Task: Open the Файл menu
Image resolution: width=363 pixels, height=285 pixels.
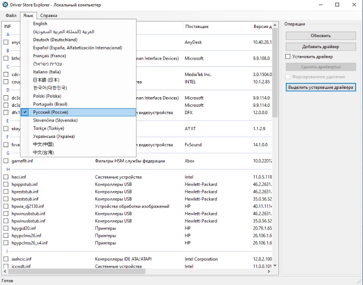Action: (11, 16)
